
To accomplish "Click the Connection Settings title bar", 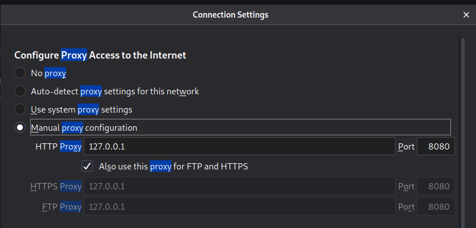I will tap(230, 14).
